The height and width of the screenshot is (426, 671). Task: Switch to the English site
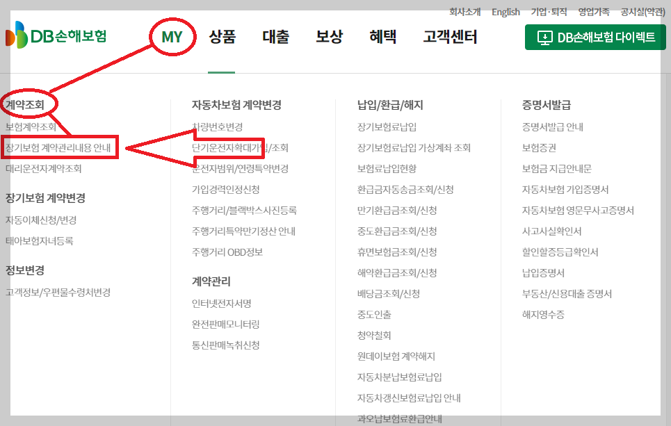tap(506, 12)
